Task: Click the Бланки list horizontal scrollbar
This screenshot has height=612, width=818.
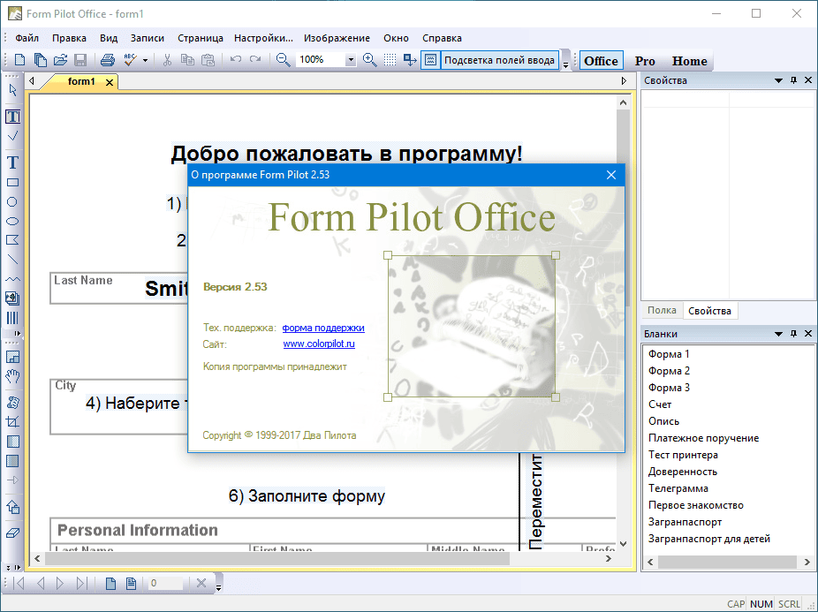Action: [x=728, y=562]
